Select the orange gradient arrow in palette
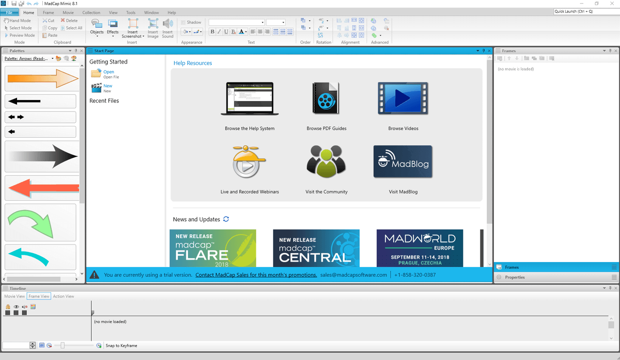 [x=42, y=79]
